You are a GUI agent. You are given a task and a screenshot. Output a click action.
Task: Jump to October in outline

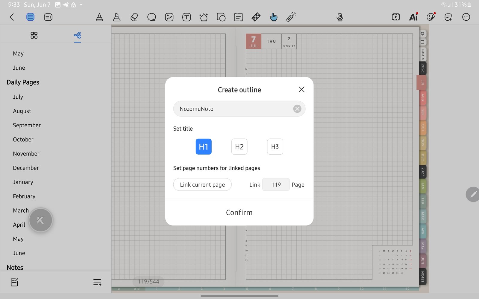pos(23,139)
